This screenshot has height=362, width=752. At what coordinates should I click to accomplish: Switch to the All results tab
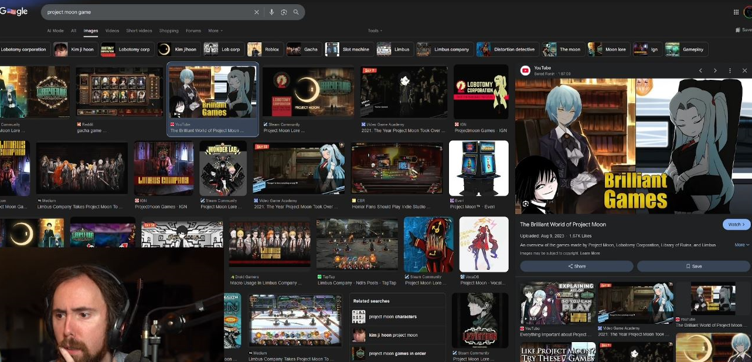[74, 31]
